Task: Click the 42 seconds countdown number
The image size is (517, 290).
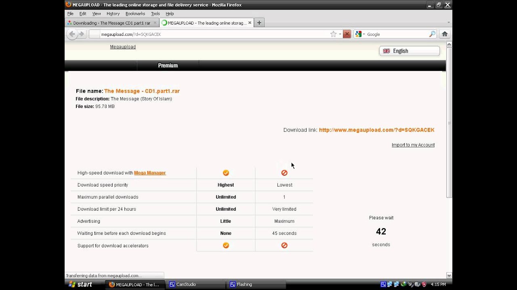Action: pyautogui.click(x=381, y=232)
